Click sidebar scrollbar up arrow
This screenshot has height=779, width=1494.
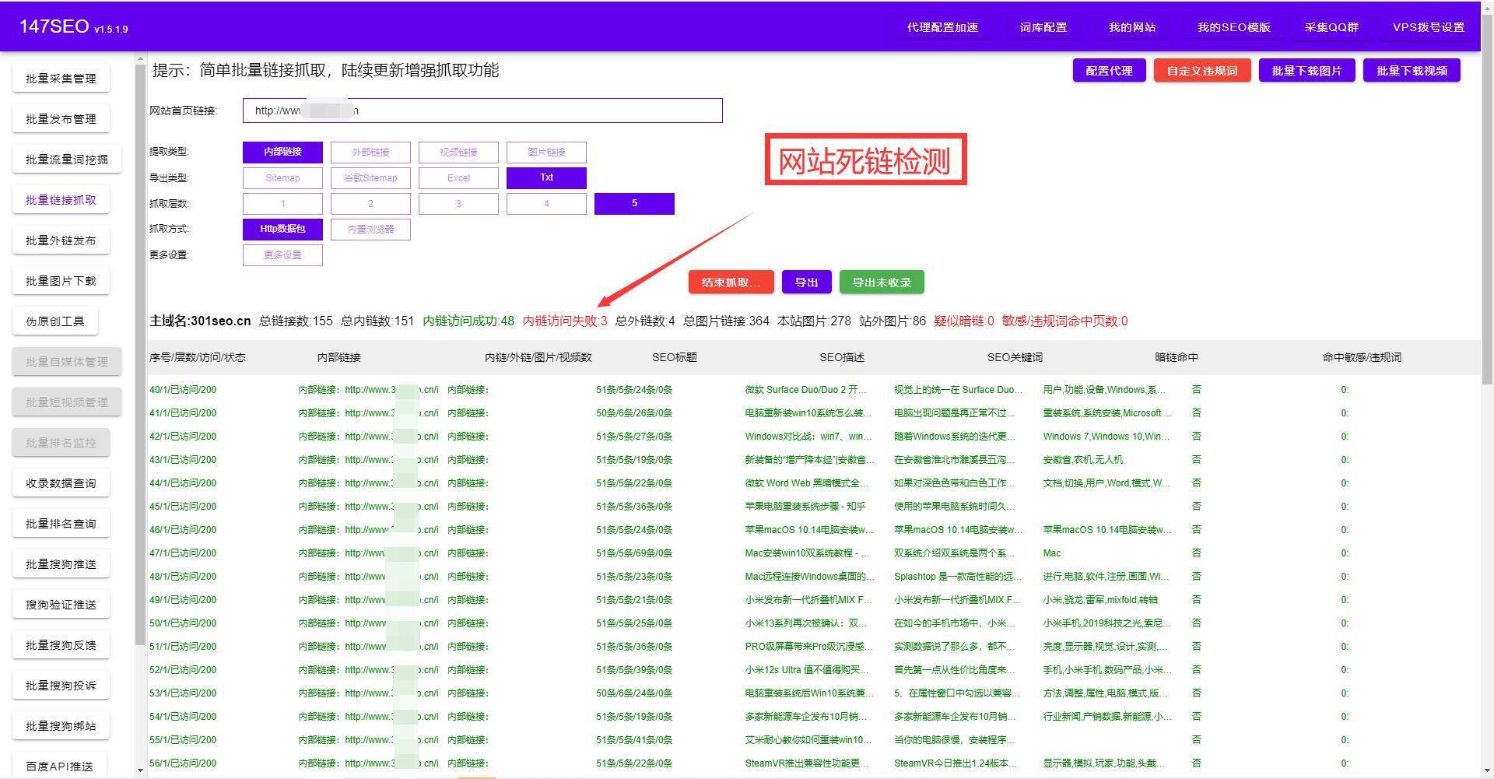(x=140, y=58)
